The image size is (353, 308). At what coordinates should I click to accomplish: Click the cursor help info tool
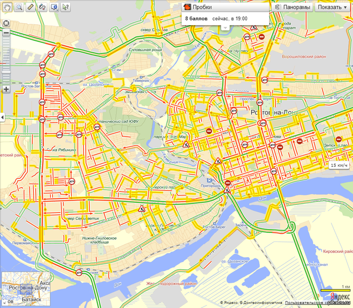point(66,7)
